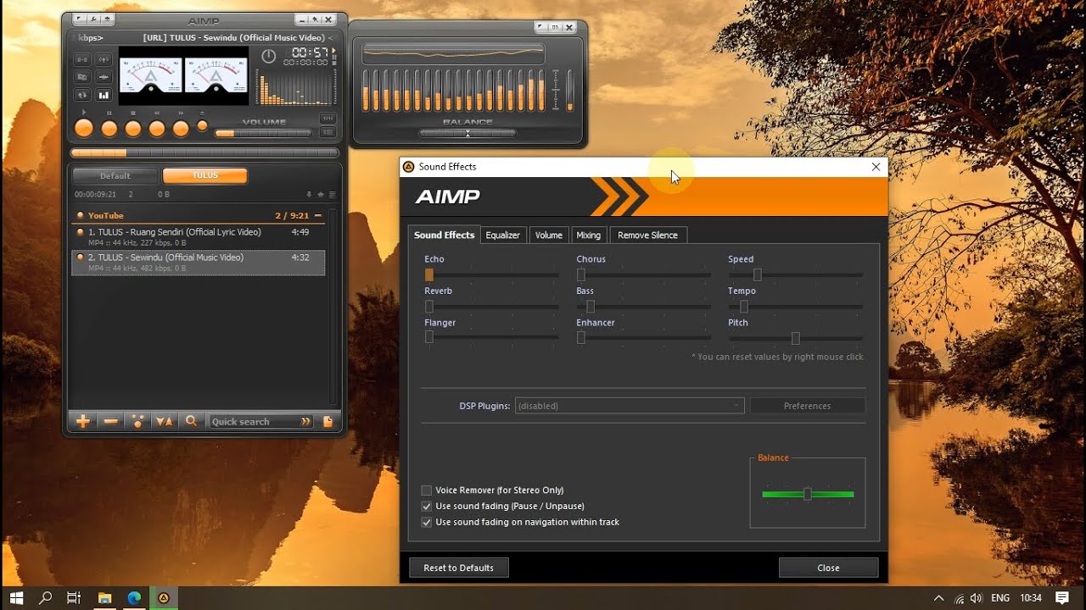Open the playlist sorting icon
Viewport: 1086px width, 610px height.
(x=165, y=421)
